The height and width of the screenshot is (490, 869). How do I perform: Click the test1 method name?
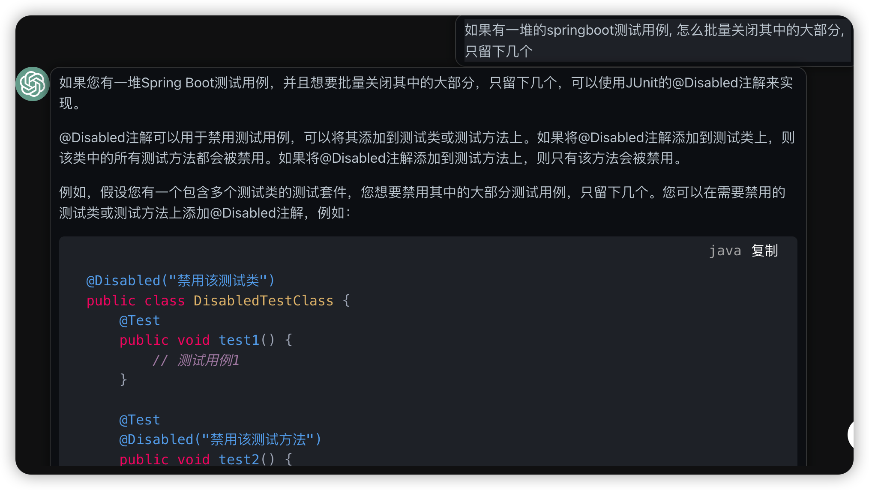pos(239,340)
